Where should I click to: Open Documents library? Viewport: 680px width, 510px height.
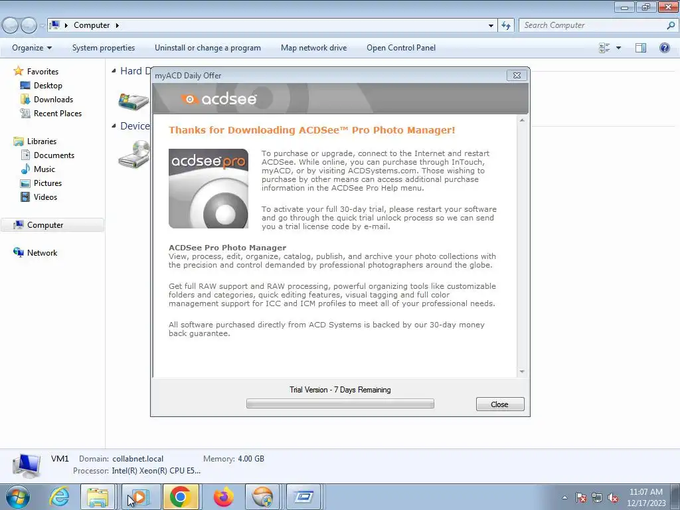pyautogui.click(x=54, y=155)
